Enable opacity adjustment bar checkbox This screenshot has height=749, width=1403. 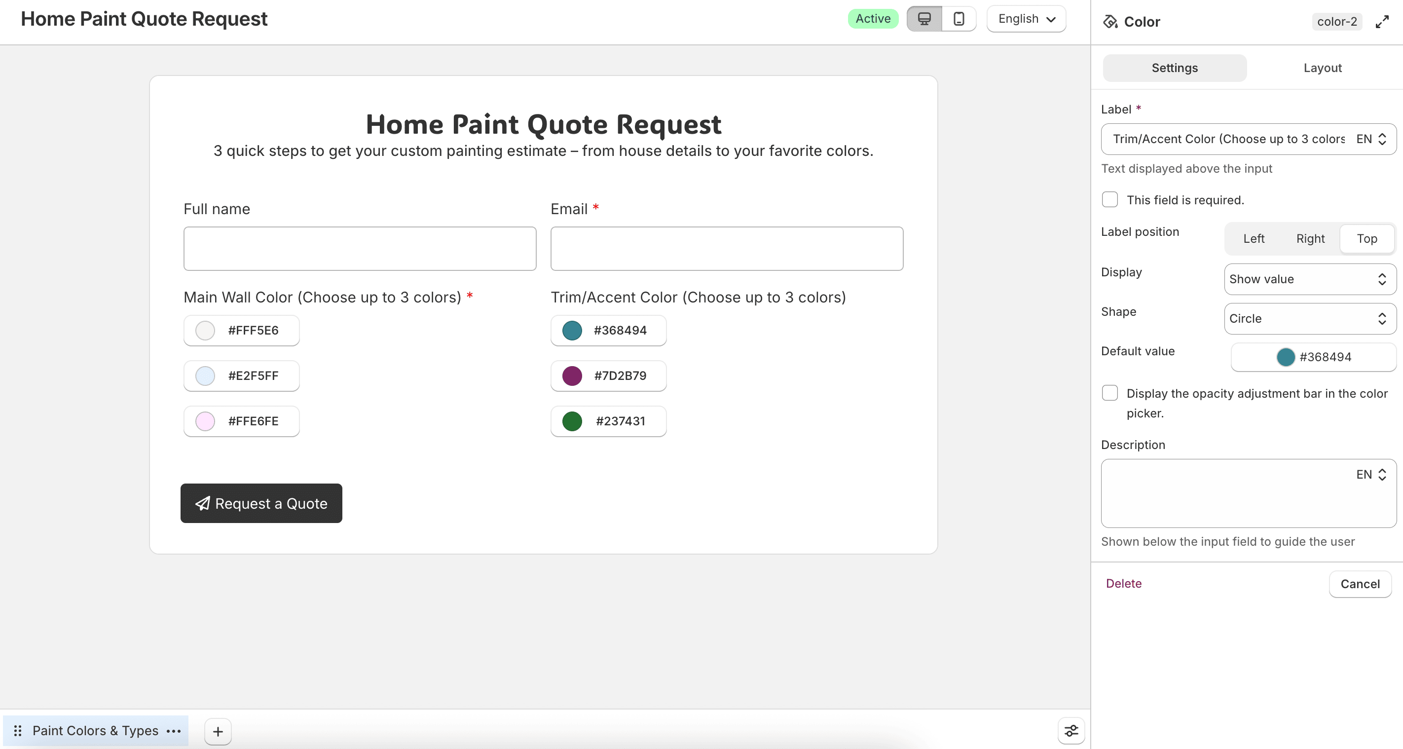[x=1109, y=393]
